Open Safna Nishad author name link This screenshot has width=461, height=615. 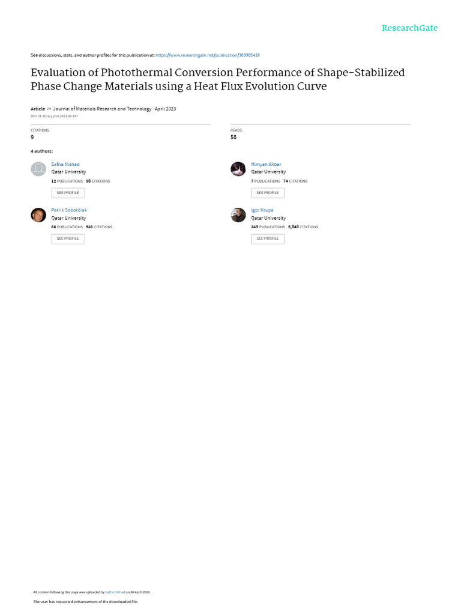65,165
